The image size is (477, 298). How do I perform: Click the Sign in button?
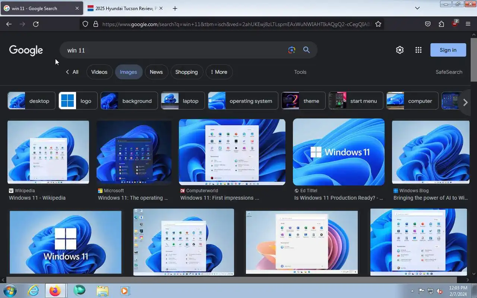click(x=448, y=50)
